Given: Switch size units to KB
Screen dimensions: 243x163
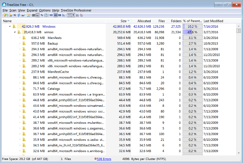Looking at the screenshot, I should pos(51,15).
